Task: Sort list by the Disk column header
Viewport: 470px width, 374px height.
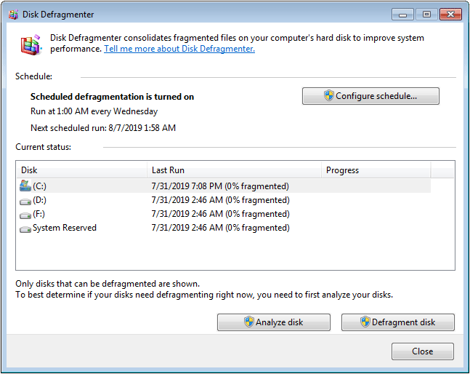Action: click(81, 170)
